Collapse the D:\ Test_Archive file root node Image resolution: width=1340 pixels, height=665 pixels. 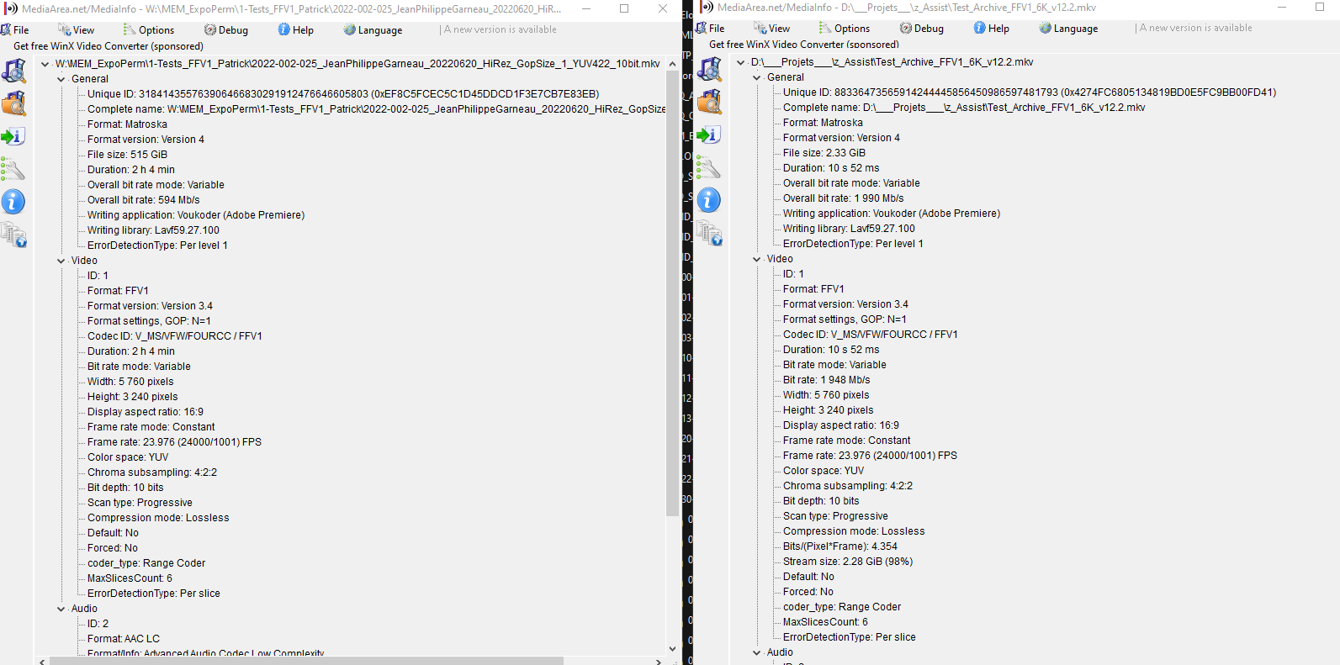pos(741,62)
